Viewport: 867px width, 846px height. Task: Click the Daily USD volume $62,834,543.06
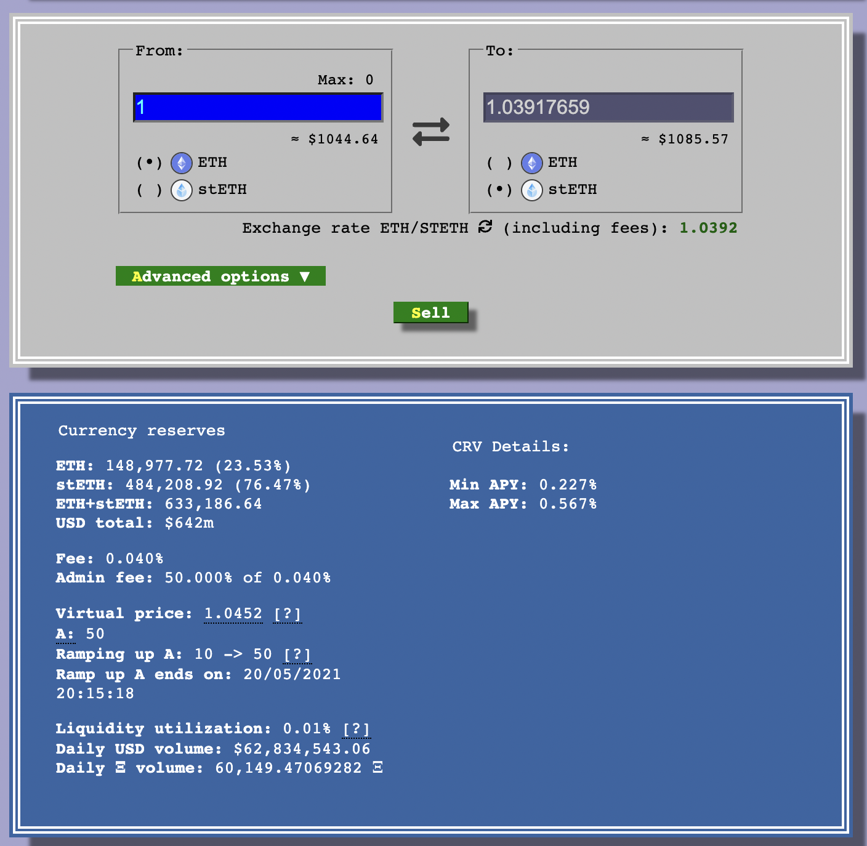pos(213,749)
